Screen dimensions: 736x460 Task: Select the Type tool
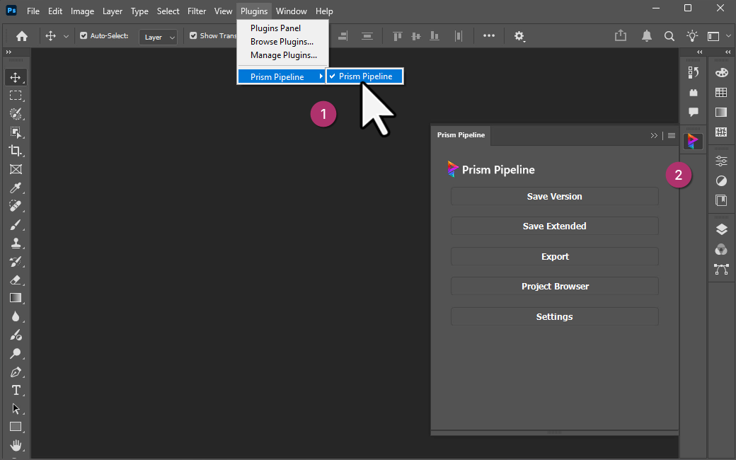(15, 390)
